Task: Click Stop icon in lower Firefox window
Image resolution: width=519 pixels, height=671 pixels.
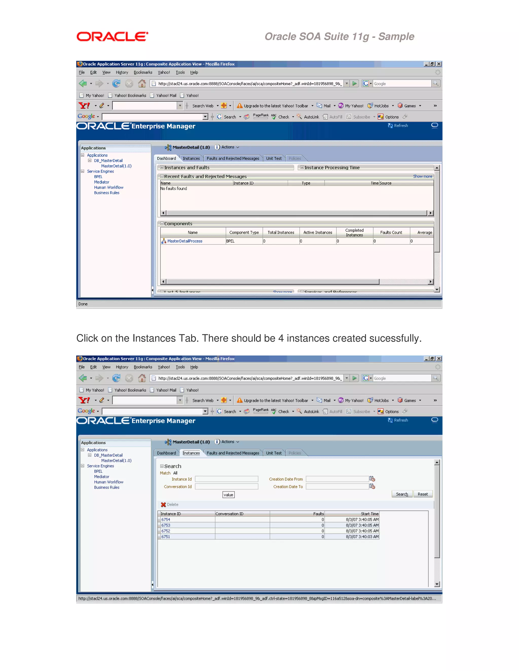Action: click(x=129, y=378)
